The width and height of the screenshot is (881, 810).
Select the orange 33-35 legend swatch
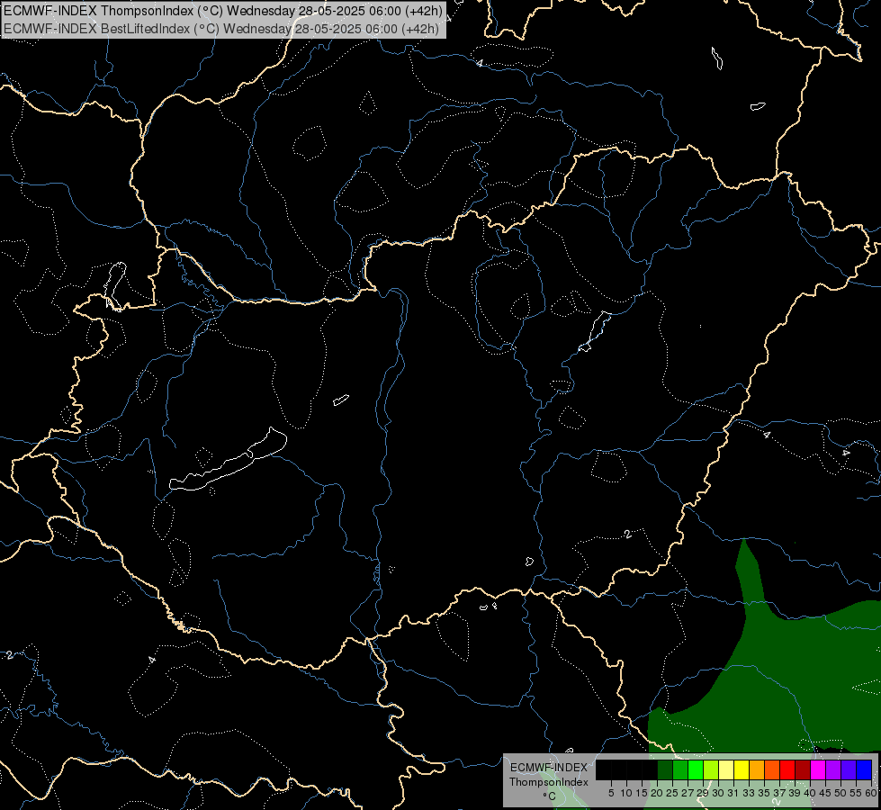click(x=757, y=769)
